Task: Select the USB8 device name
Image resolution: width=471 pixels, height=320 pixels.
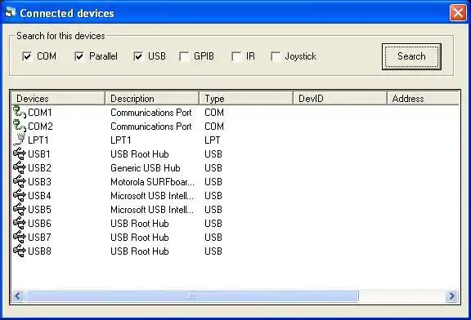Action: pos(39,251)
